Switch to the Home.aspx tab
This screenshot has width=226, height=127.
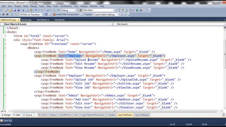pos(26,20)
